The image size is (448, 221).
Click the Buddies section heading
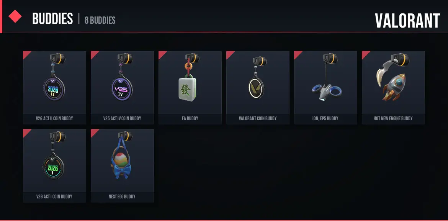(x=52, y=19)
